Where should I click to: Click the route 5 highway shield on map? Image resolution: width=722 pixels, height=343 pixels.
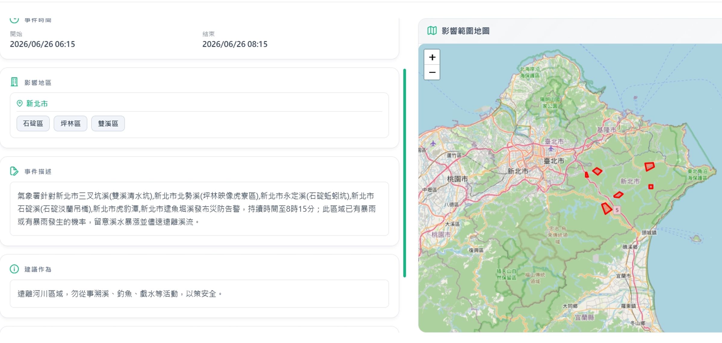[x=617, y=210]
